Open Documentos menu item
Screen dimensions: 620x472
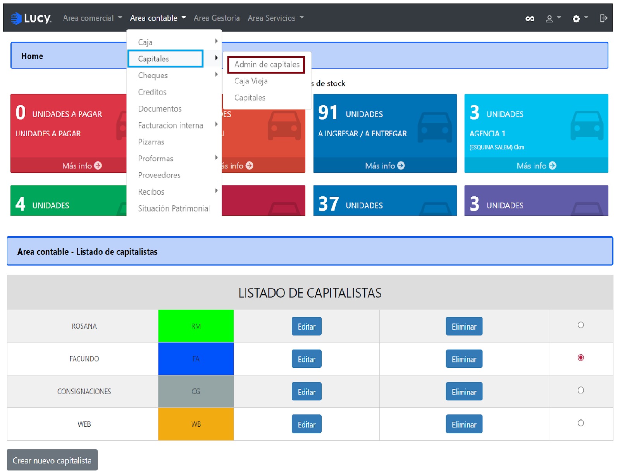point(160,108)
